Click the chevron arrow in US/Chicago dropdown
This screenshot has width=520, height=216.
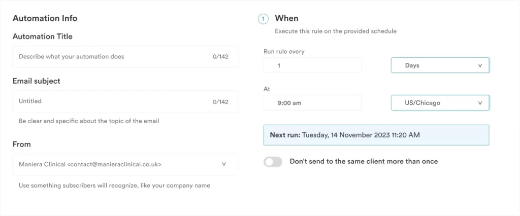pyautogui.click(x=480, y=103)
